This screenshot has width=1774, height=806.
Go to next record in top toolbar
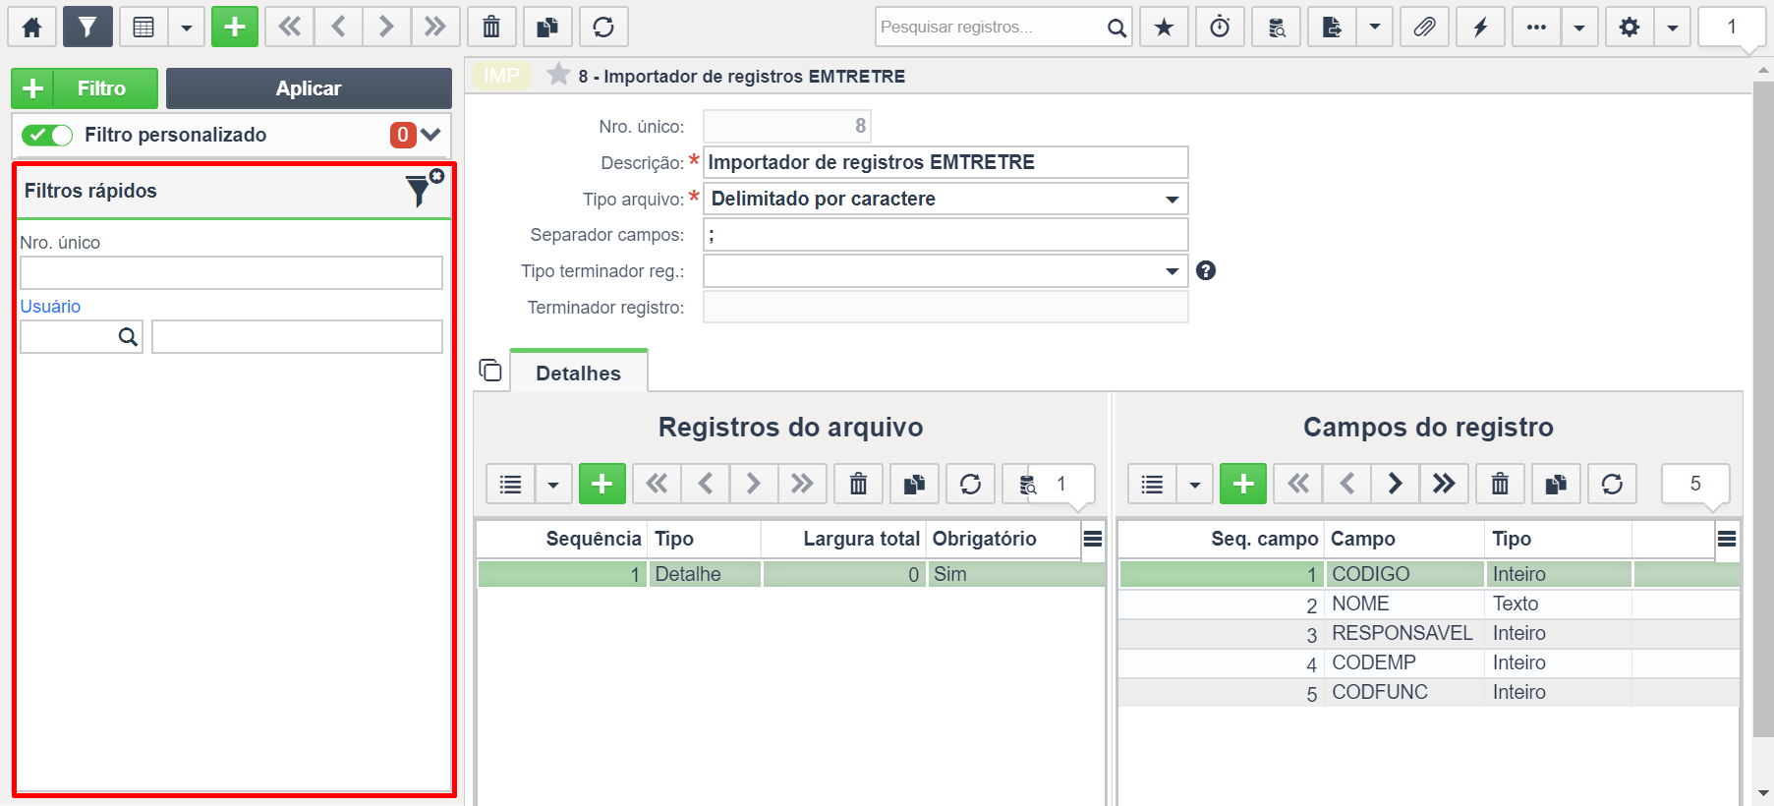[386, 27]
